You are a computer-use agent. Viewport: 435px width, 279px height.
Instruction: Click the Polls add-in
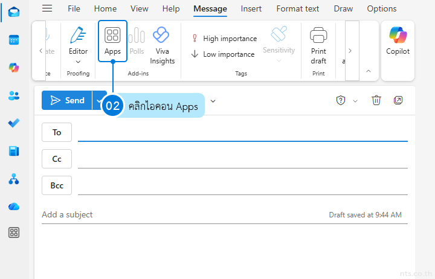pyautogui.click(x=137, y=41)
